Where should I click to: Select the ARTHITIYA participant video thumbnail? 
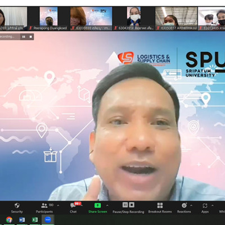pyautogui.click(x=176, y=19)
